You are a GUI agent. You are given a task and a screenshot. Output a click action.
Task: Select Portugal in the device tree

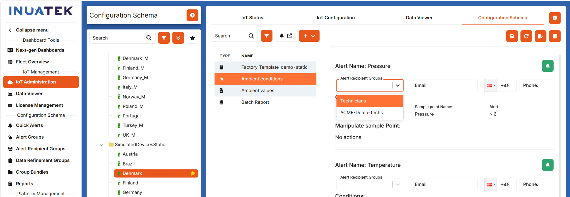[131, 116]
